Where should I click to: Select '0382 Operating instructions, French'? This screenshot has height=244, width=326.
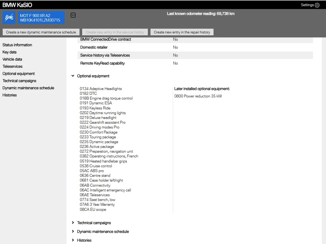click(109, 156)
